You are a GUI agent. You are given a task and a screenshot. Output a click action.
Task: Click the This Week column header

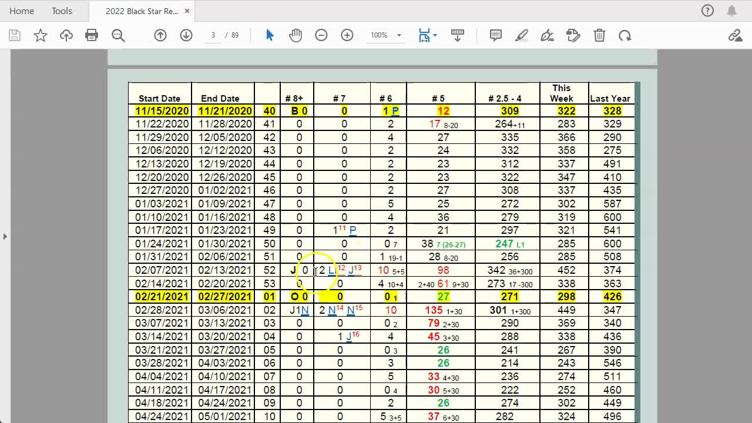pos(562,93)
